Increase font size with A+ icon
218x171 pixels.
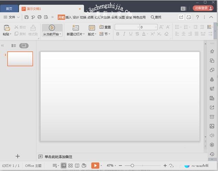click(161, 27)
